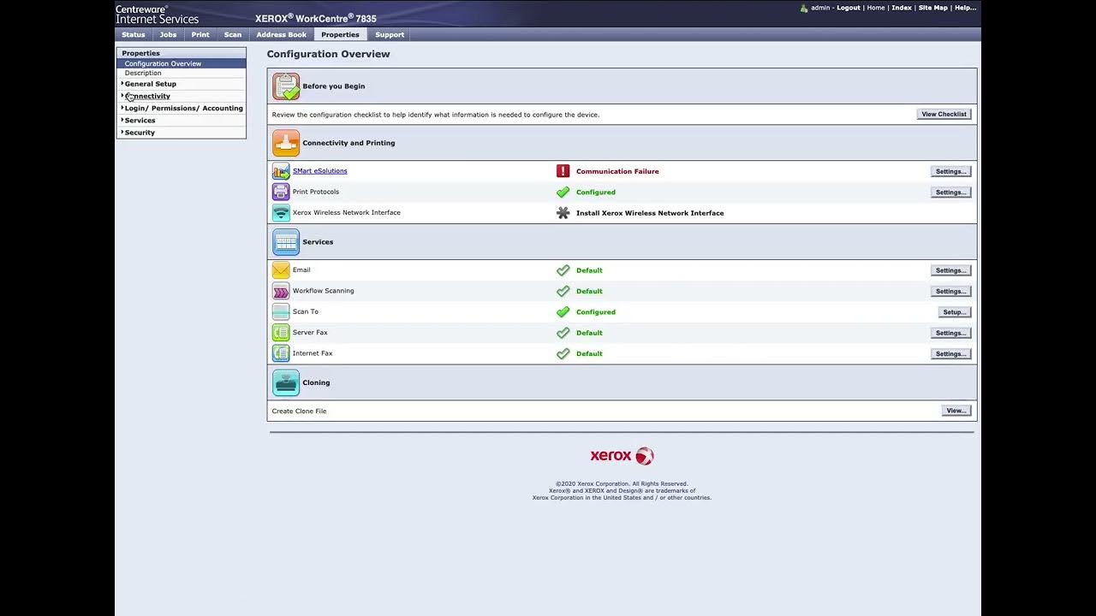This screenshot has width=1096, height=616.
Task: Go to the Home link in header
Action: (x=876, y=8)
